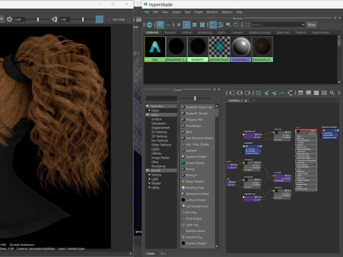The image size is (343, 257).
Task: Click rearrange graph icon in node editor
Action: 282,93
